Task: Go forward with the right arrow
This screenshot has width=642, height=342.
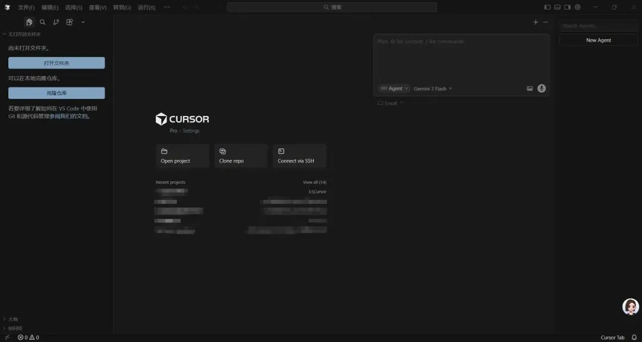Action: coord(196,7)
